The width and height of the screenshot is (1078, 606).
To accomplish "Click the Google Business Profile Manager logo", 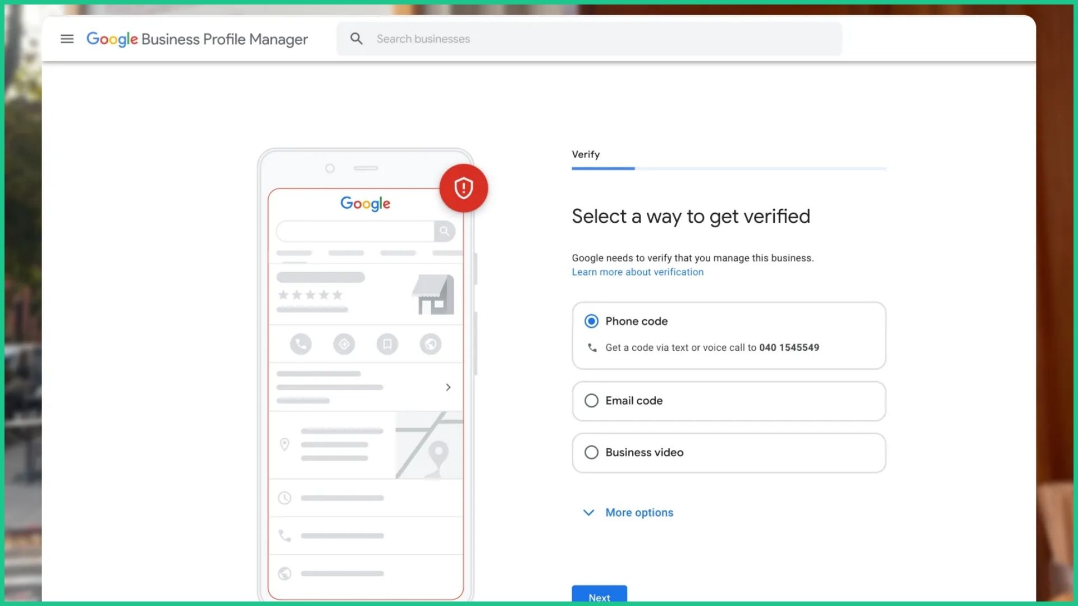I will pyautogui.click(x=197, y=39).
